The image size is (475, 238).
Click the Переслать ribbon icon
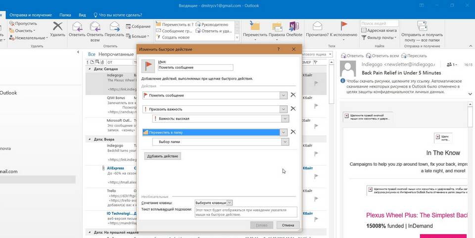[x=114, y=27]
